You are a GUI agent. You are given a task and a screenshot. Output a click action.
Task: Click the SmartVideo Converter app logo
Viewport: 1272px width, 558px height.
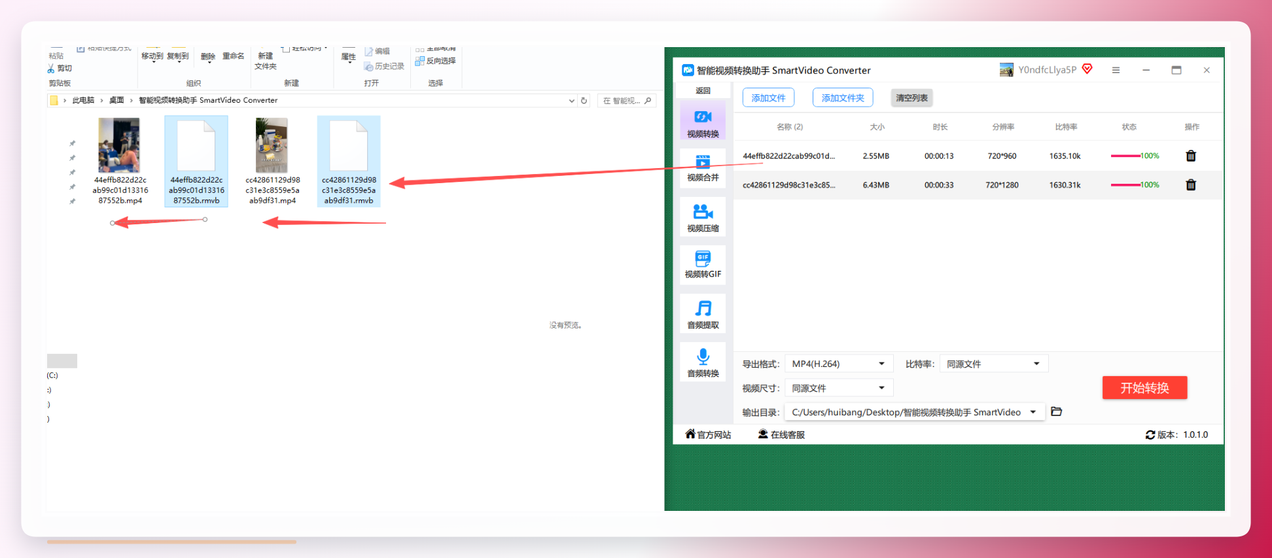(x=688, y=70)
